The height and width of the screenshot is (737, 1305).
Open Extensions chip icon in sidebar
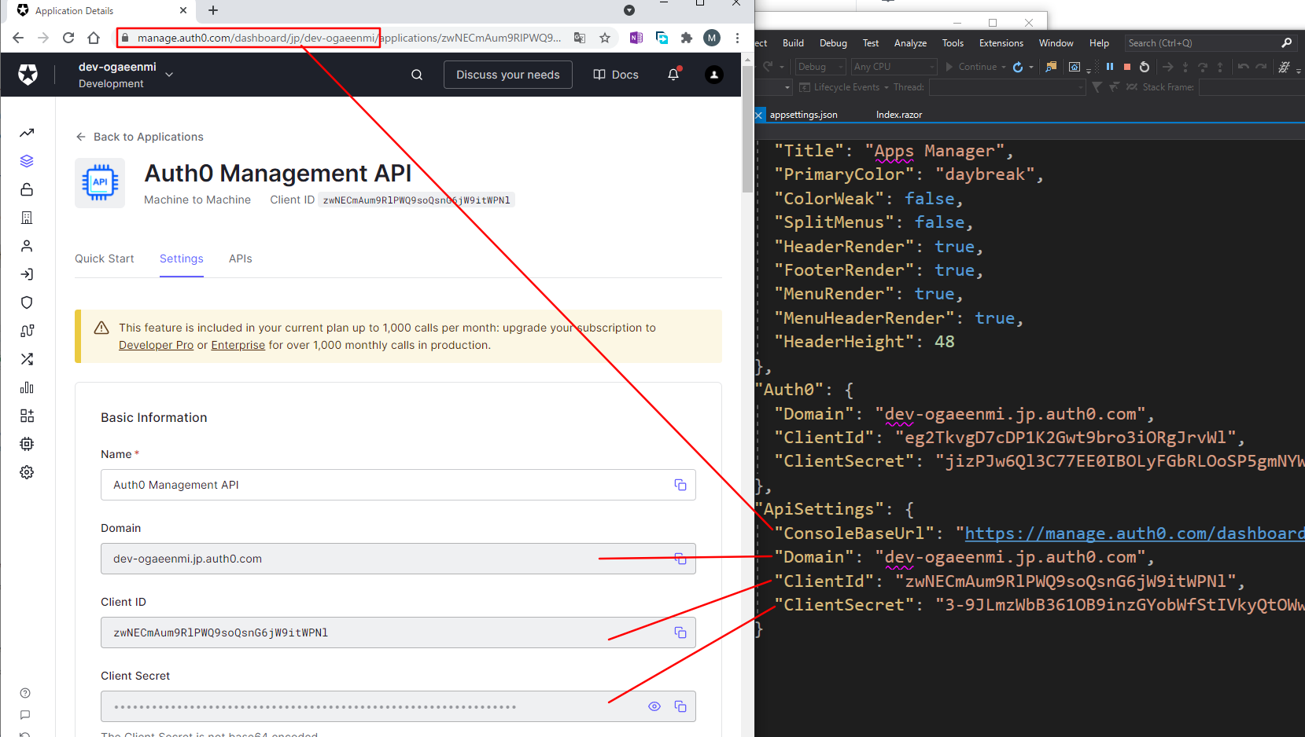click(x=27, y=444)
